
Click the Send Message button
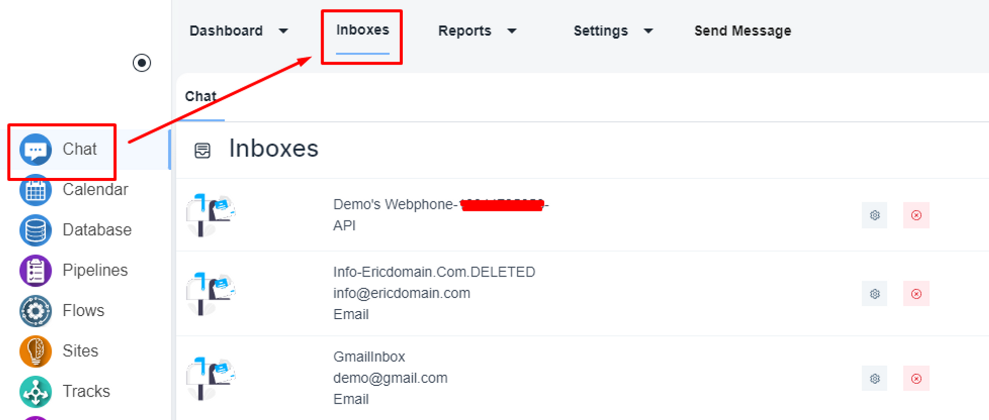click(x=742, y=31)
